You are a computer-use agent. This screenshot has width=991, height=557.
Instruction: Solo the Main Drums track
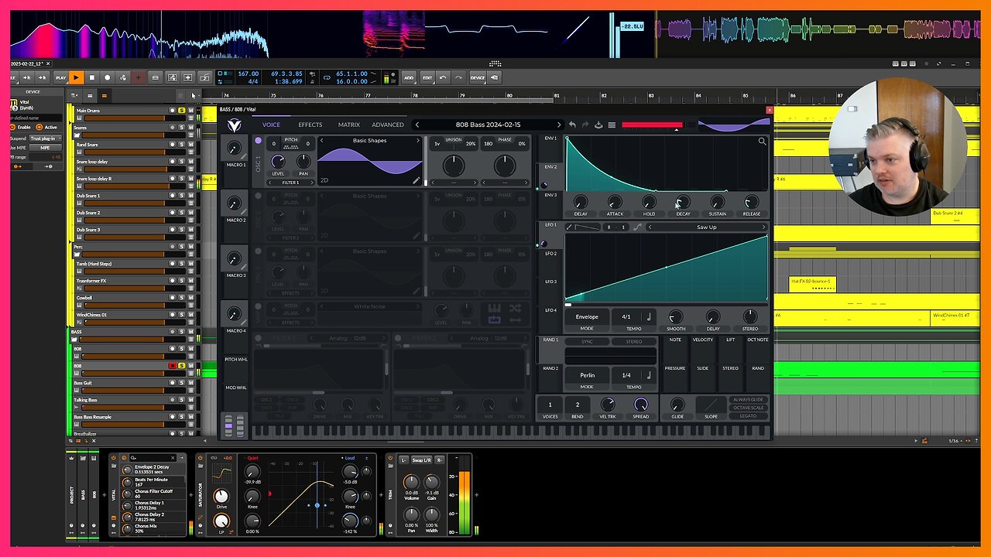coord(181,111)
